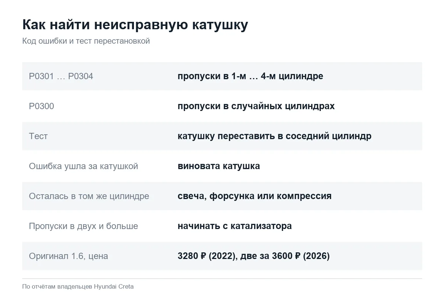Click the footnote 'По отчётам владельцев Hyundai Creta'
This screenshot has height=296, width=444.
click(78, 286)
